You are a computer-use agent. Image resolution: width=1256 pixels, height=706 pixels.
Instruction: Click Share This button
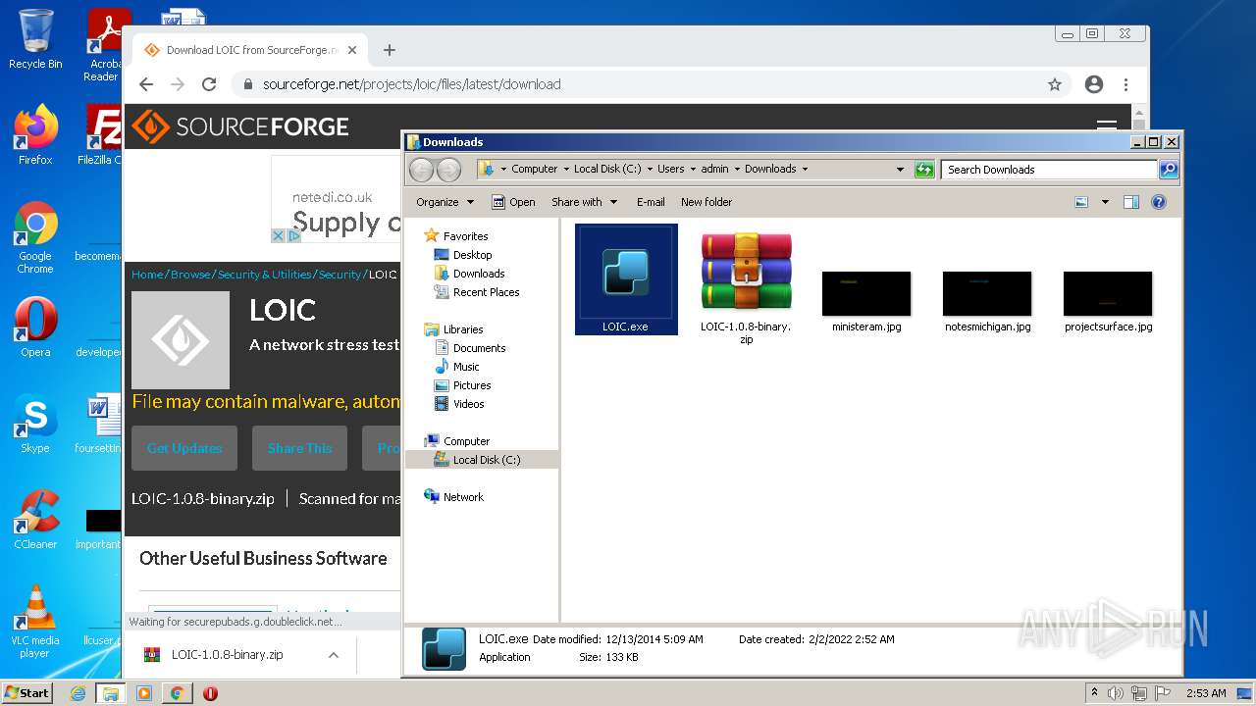299,448
